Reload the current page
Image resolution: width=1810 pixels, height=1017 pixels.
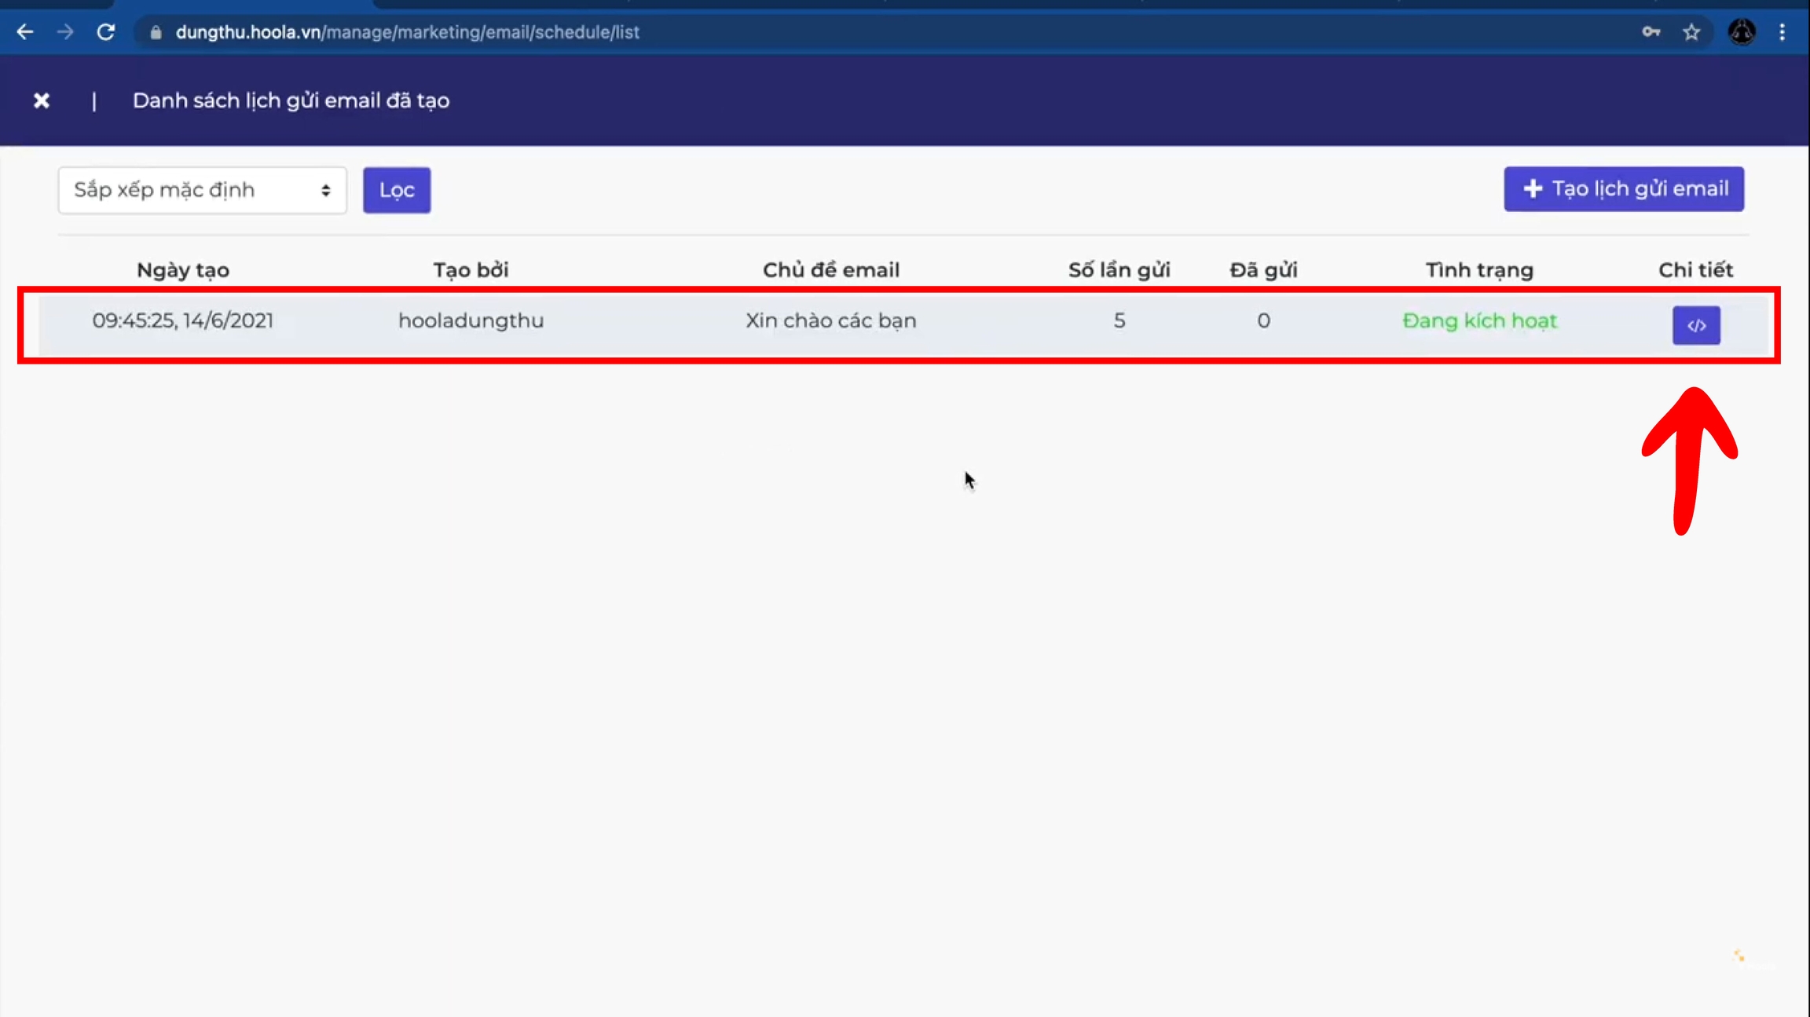coord(106,32)
